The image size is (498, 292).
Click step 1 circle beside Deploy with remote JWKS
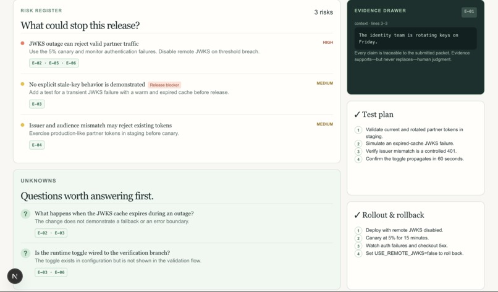tap(358, 231)
